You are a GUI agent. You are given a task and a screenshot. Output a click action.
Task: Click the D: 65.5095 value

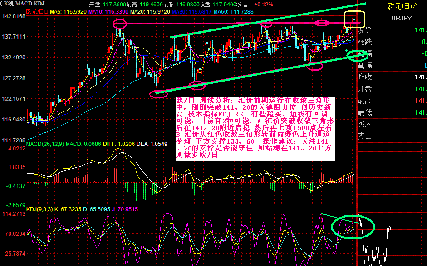pos(96,209)
